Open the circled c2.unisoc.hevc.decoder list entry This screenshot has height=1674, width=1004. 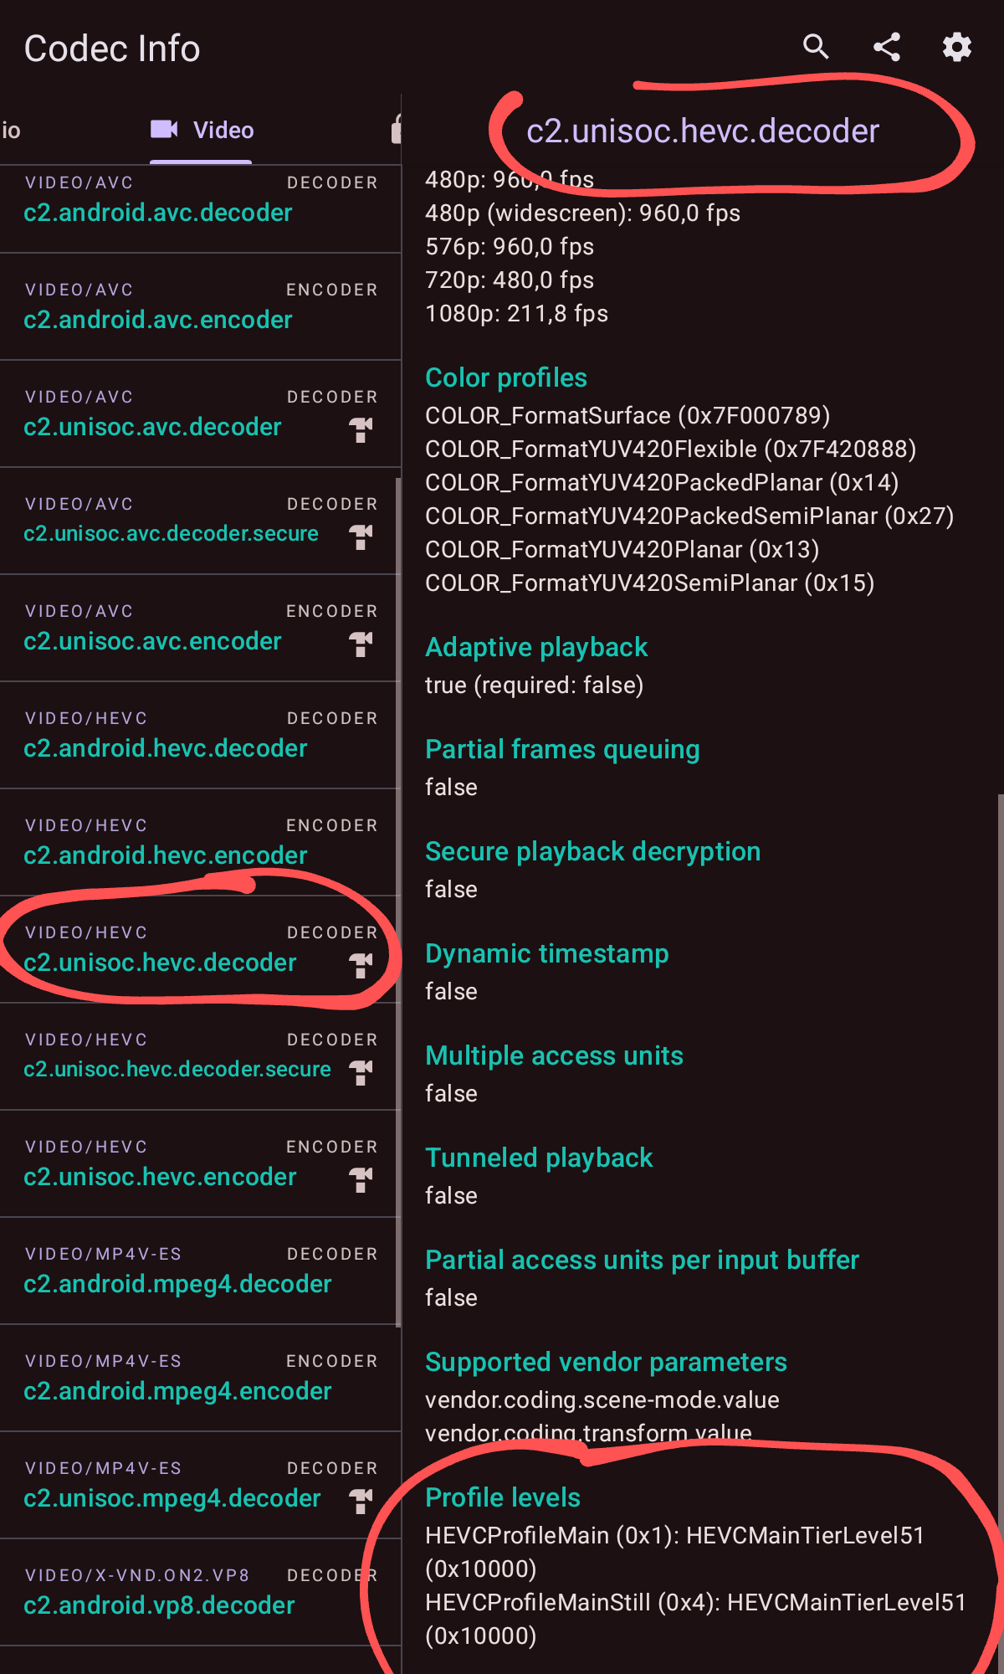point(201,949)
